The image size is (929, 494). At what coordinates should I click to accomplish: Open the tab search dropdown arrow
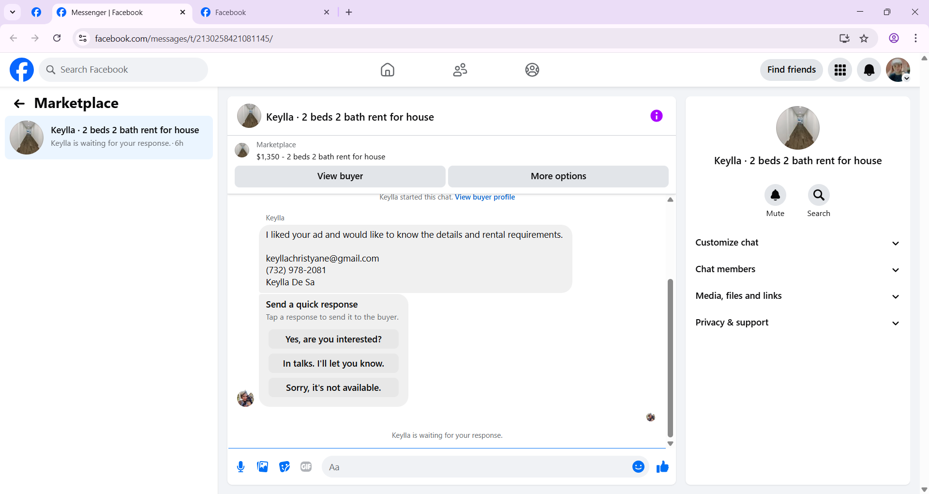point(13,12)
